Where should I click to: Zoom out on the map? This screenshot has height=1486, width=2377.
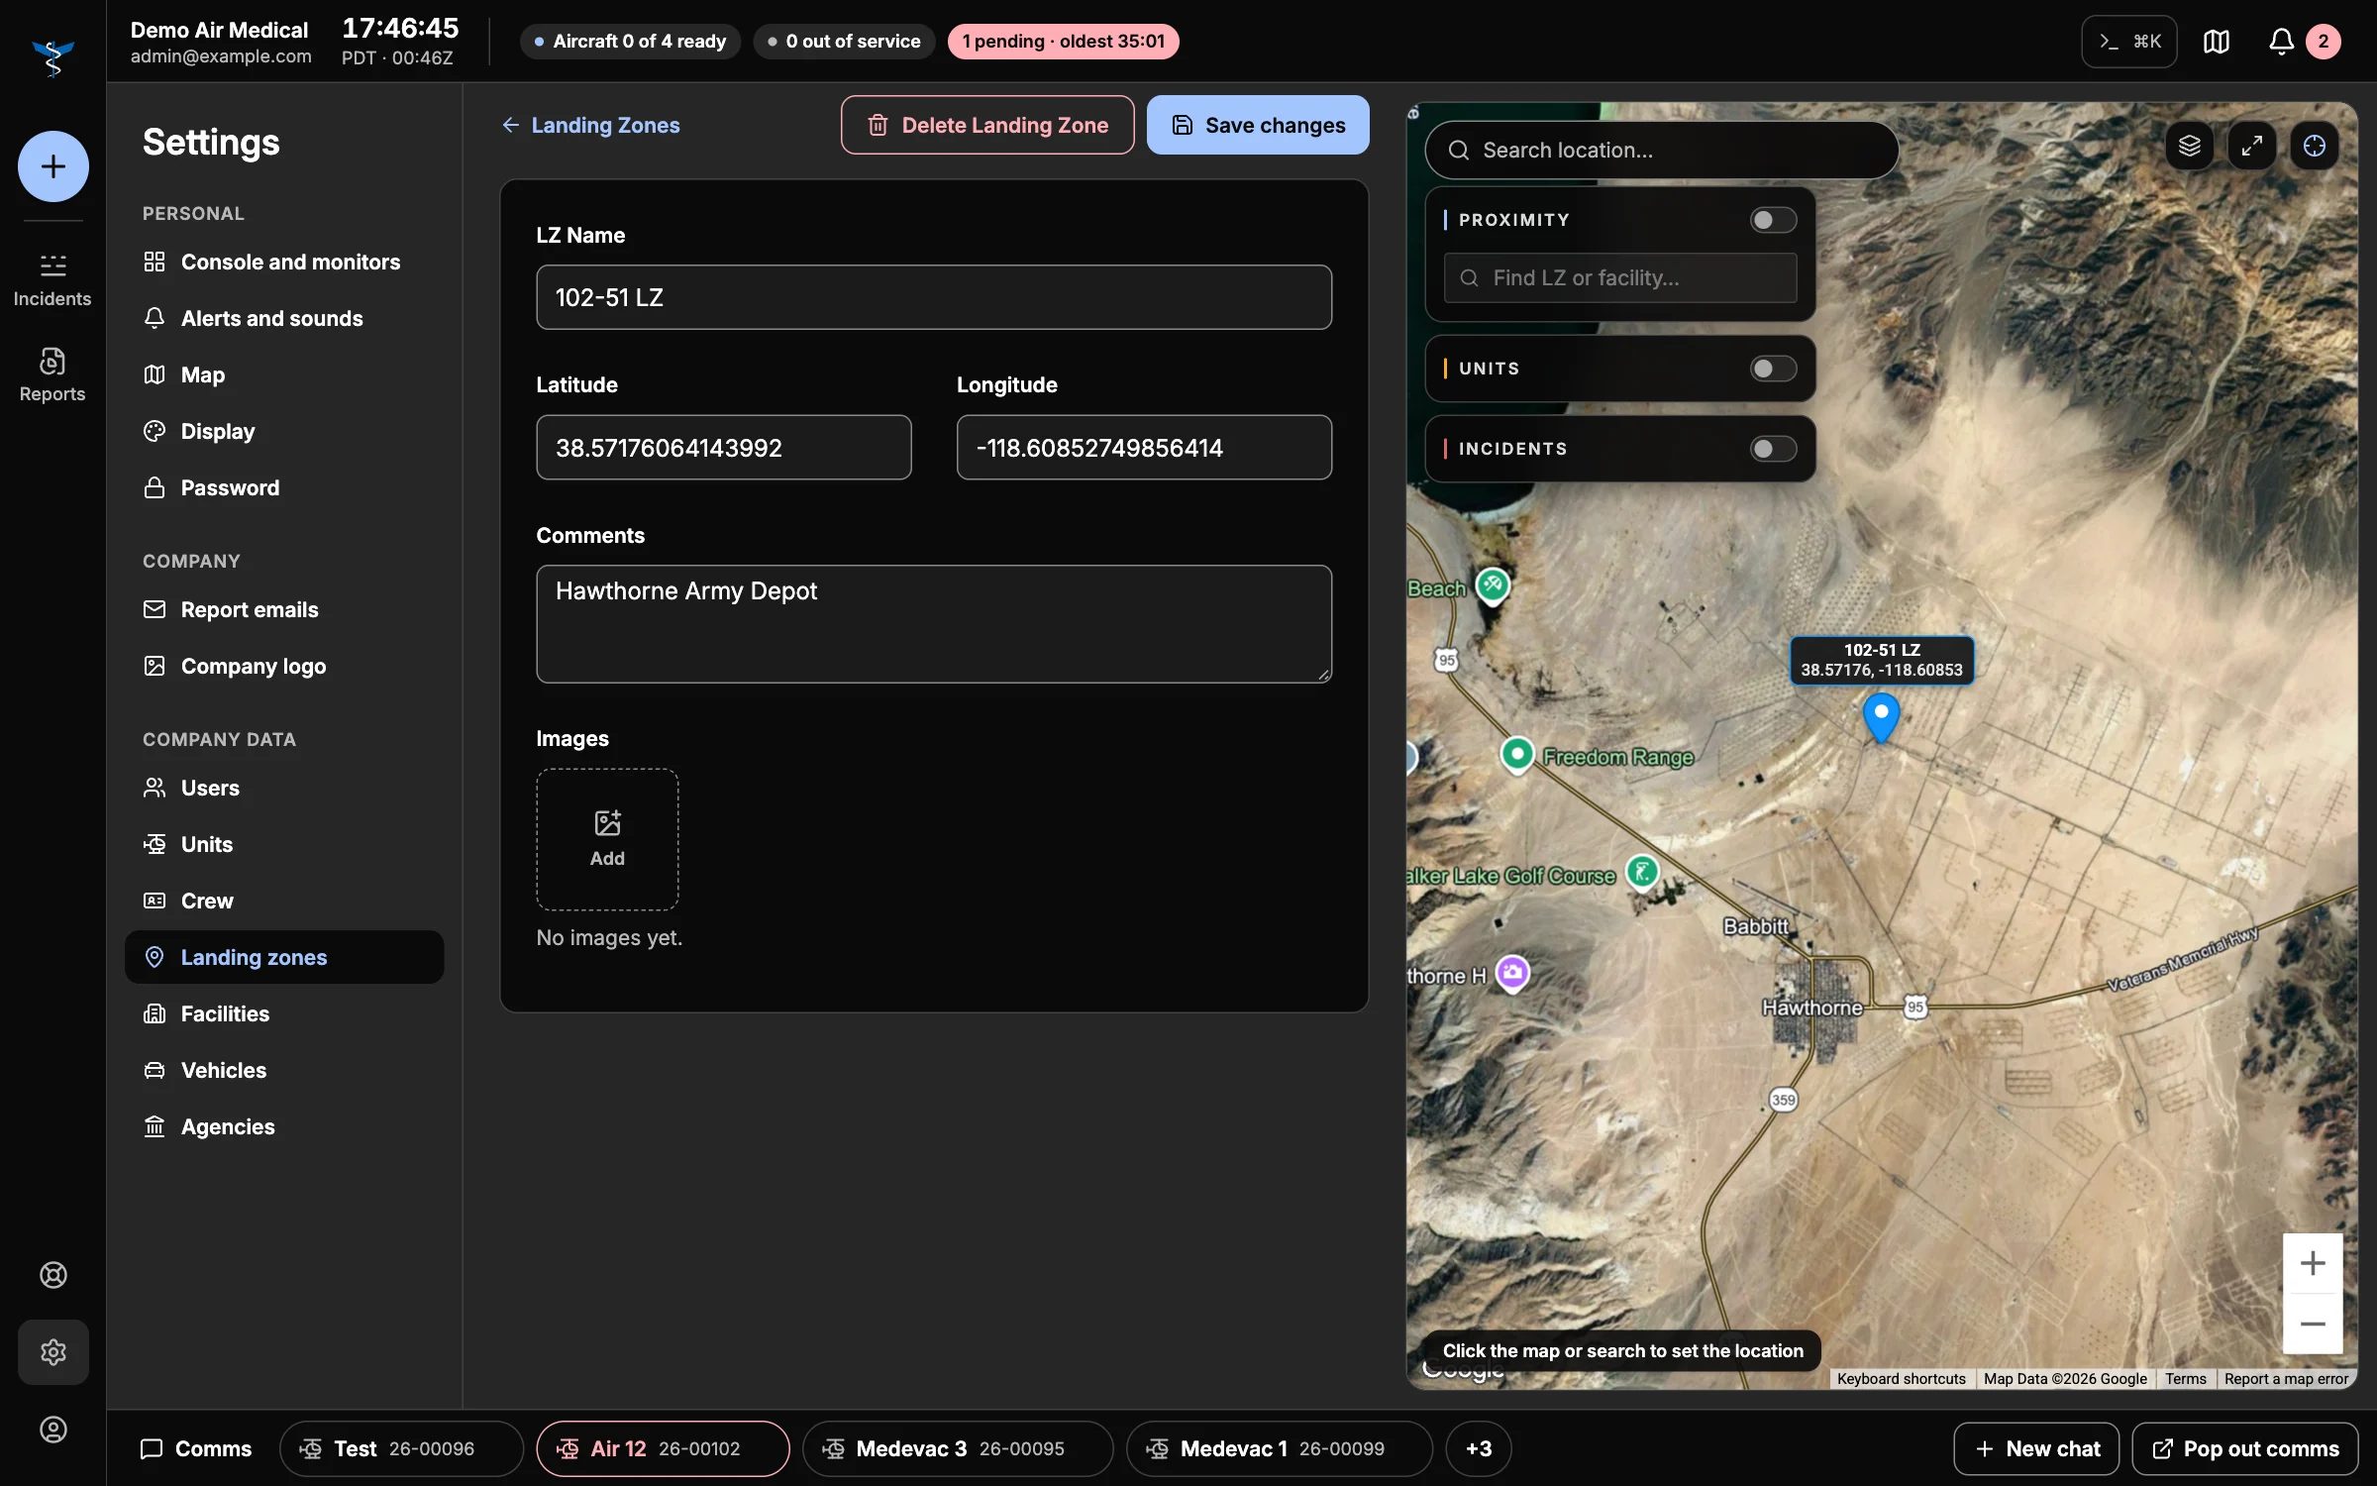(2313, 1325)
